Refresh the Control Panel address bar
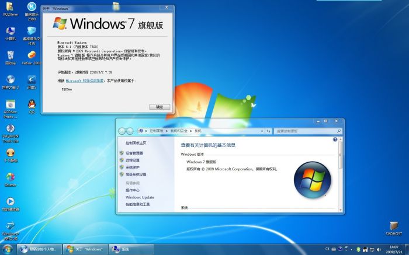The width and height of the screenshot is (409, 255). click(268, 131)
